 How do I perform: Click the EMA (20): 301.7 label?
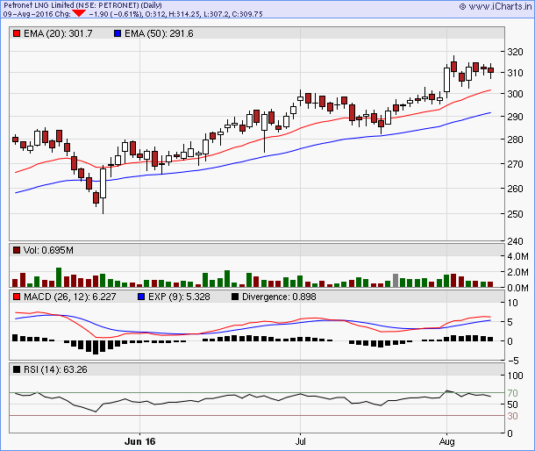click(58, 33)
